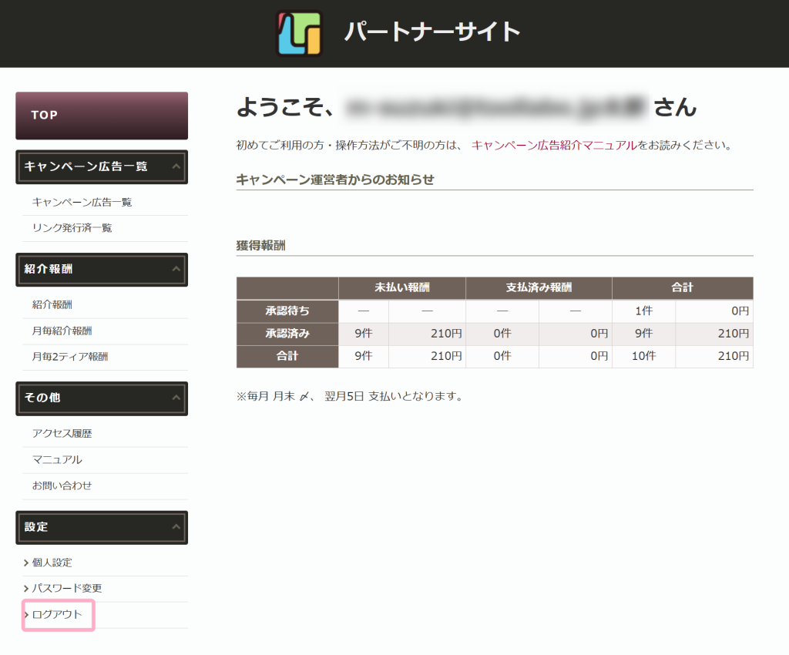Go to パスワード変更 page
The width and height of the screenshot is (789, 655).
[x=67, y=588]
